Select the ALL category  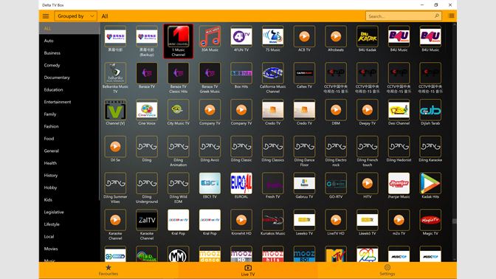coord(69,29)
